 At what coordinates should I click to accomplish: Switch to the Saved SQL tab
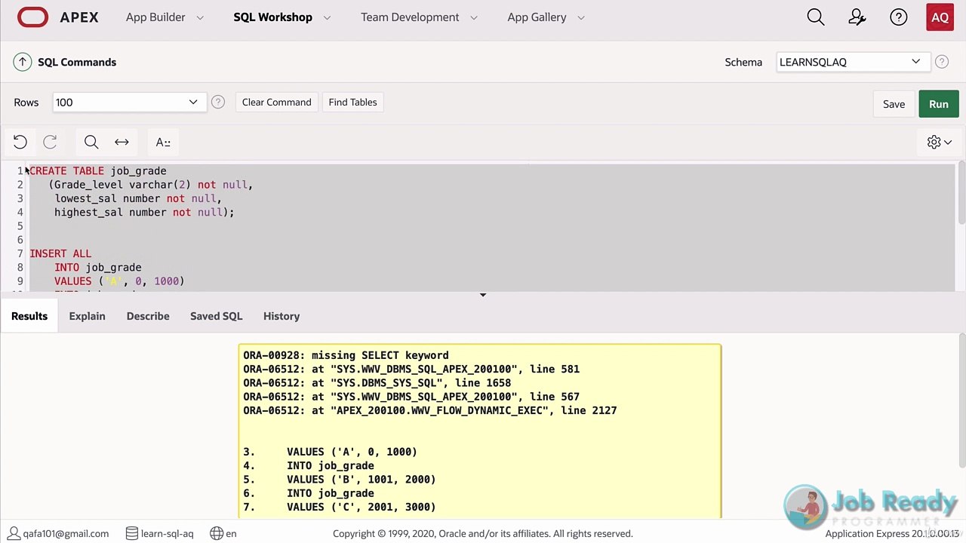[216, 316]
